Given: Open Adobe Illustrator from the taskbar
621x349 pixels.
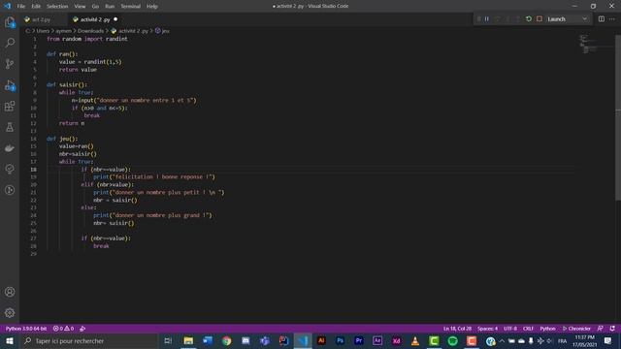Looking at the screenshot, I should (321, 341).
